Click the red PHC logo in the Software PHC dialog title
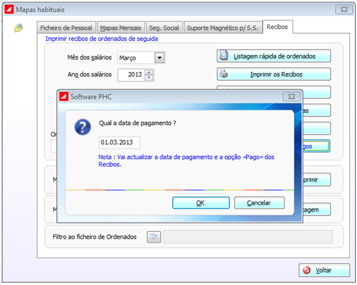The image size is (357, 285). (64, 96)
